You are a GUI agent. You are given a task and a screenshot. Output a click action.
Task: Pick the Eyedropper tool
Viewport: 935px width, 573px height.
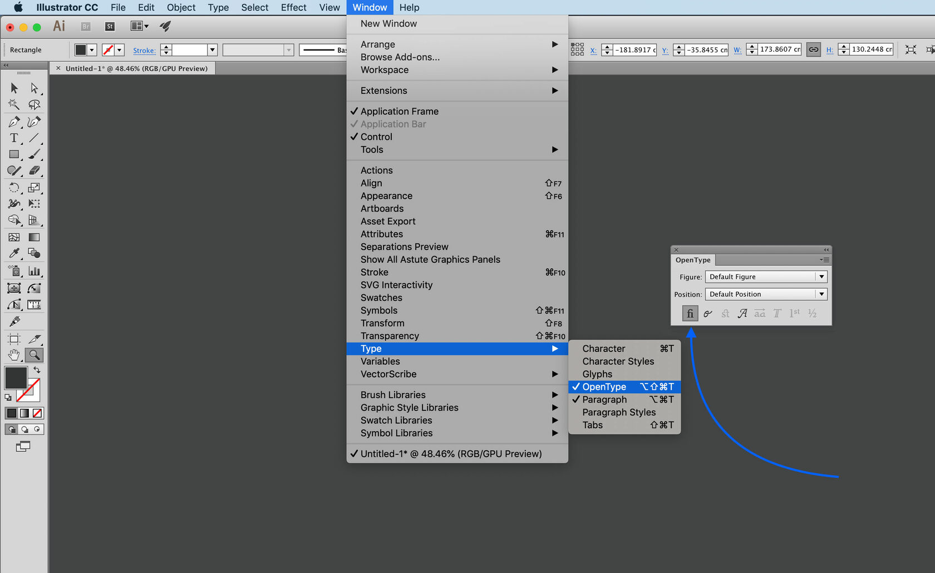tap(14, 253)
